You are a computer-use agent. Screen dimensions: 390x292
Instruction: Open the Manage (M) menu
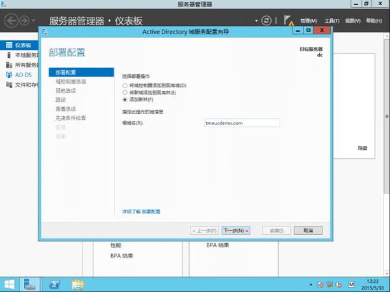309,21
